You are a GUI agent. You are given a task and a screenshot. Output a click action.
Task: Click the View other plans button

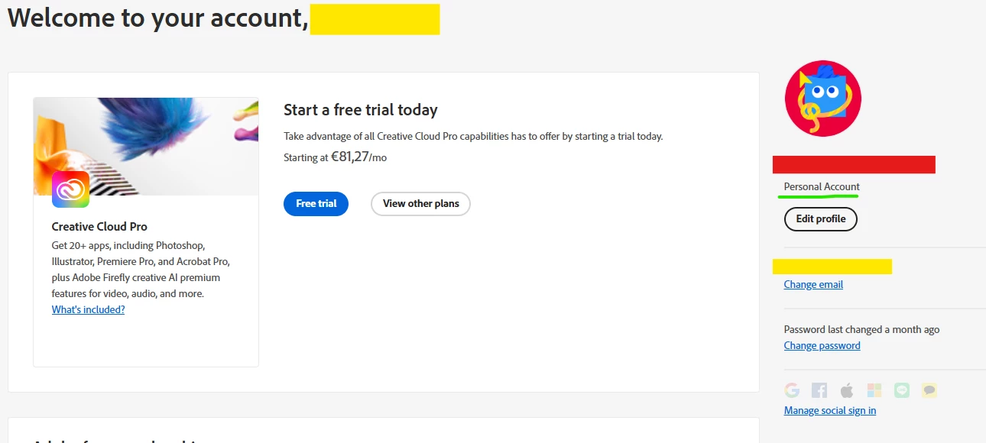[x=420, y=204]
